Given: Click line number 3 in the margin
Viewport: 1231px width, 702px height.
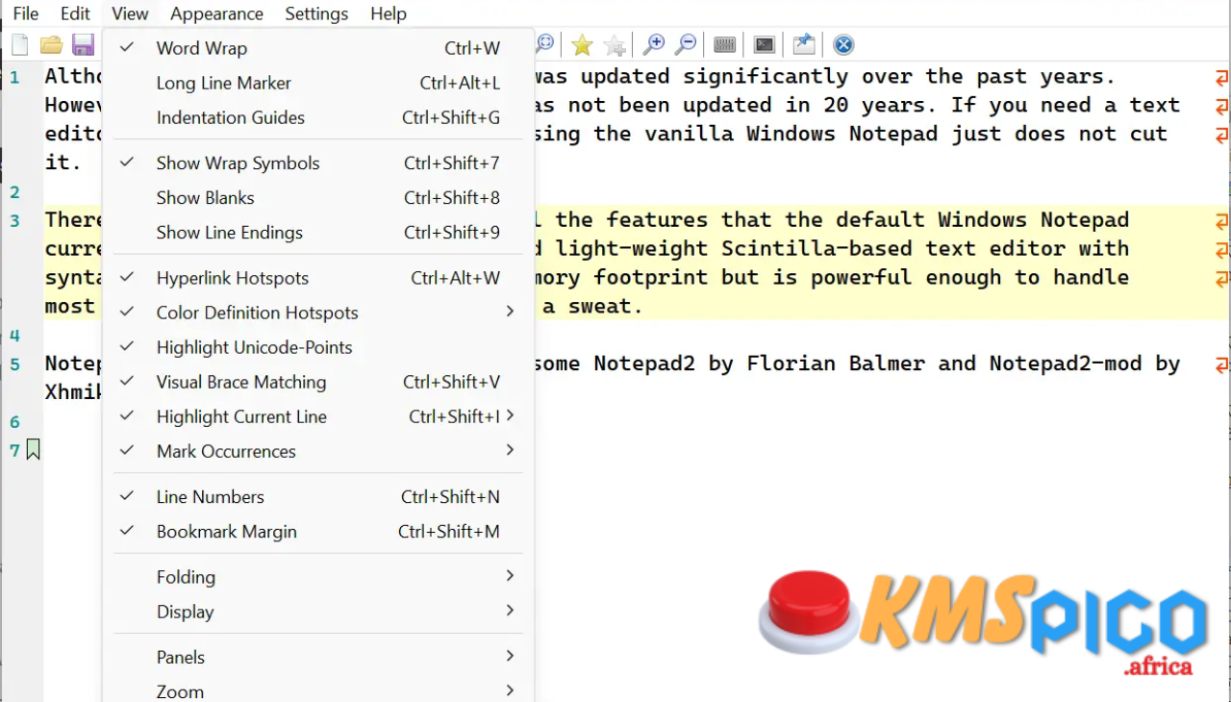Looking at the screenshot, I should pos(14,220).
